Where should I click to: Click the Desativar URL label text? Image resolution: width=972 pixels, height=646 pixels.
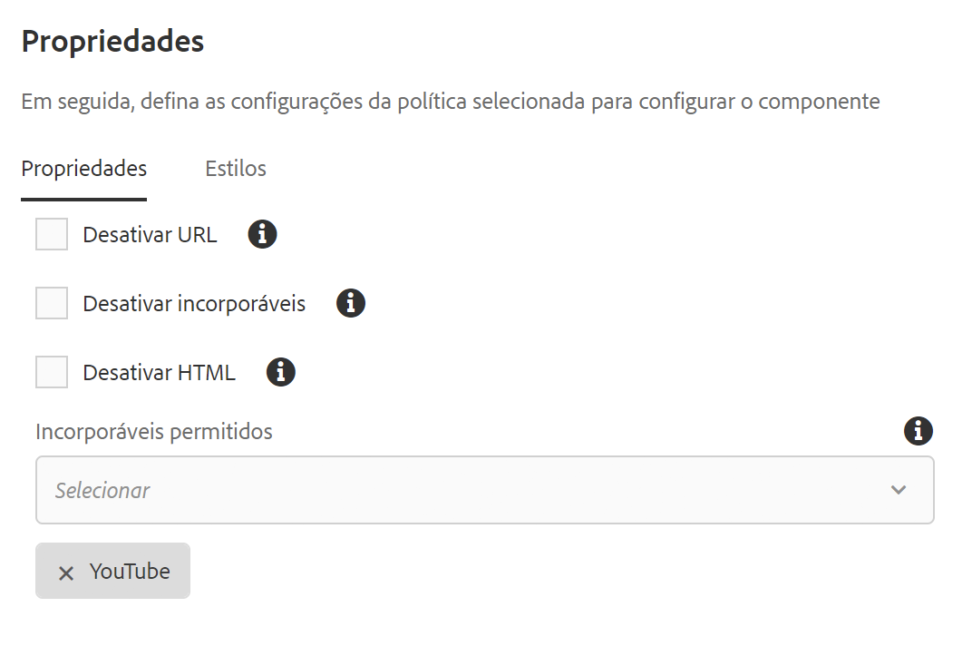pyautogui.click(x=150, y=235)
